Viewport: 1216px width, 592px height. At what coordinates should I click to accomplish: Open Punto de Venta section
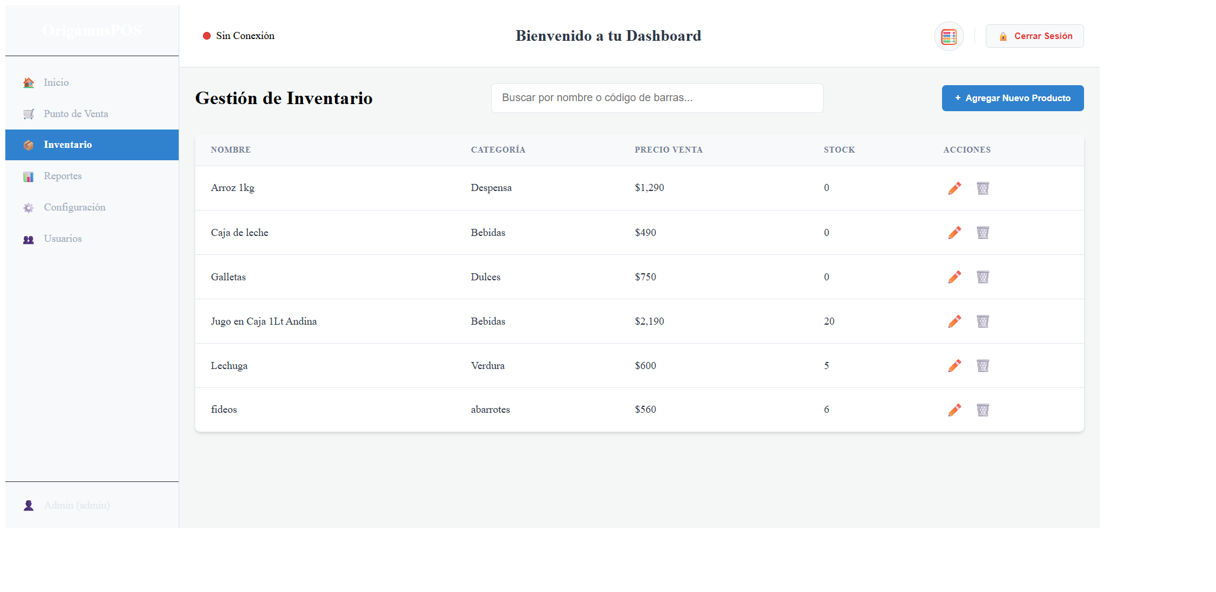[x=75, y=114]
